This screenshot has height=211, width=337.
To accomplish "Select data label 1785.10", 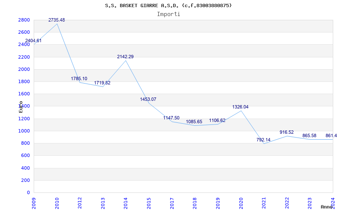I will [79, 78].
